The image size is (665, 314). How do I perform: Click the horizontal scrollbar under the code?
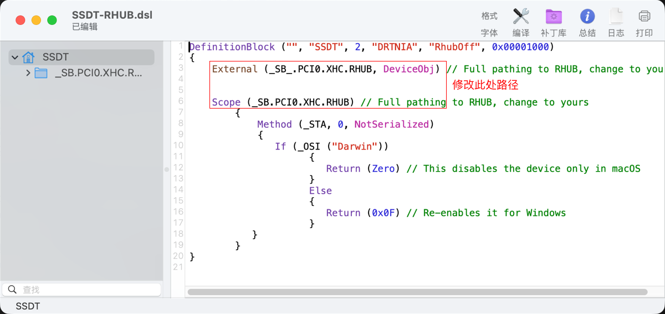pos(417,292)
